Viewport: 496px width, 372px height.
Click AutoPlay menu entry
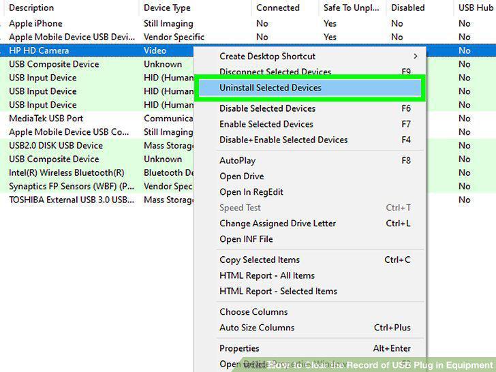[x=310, y=161]
